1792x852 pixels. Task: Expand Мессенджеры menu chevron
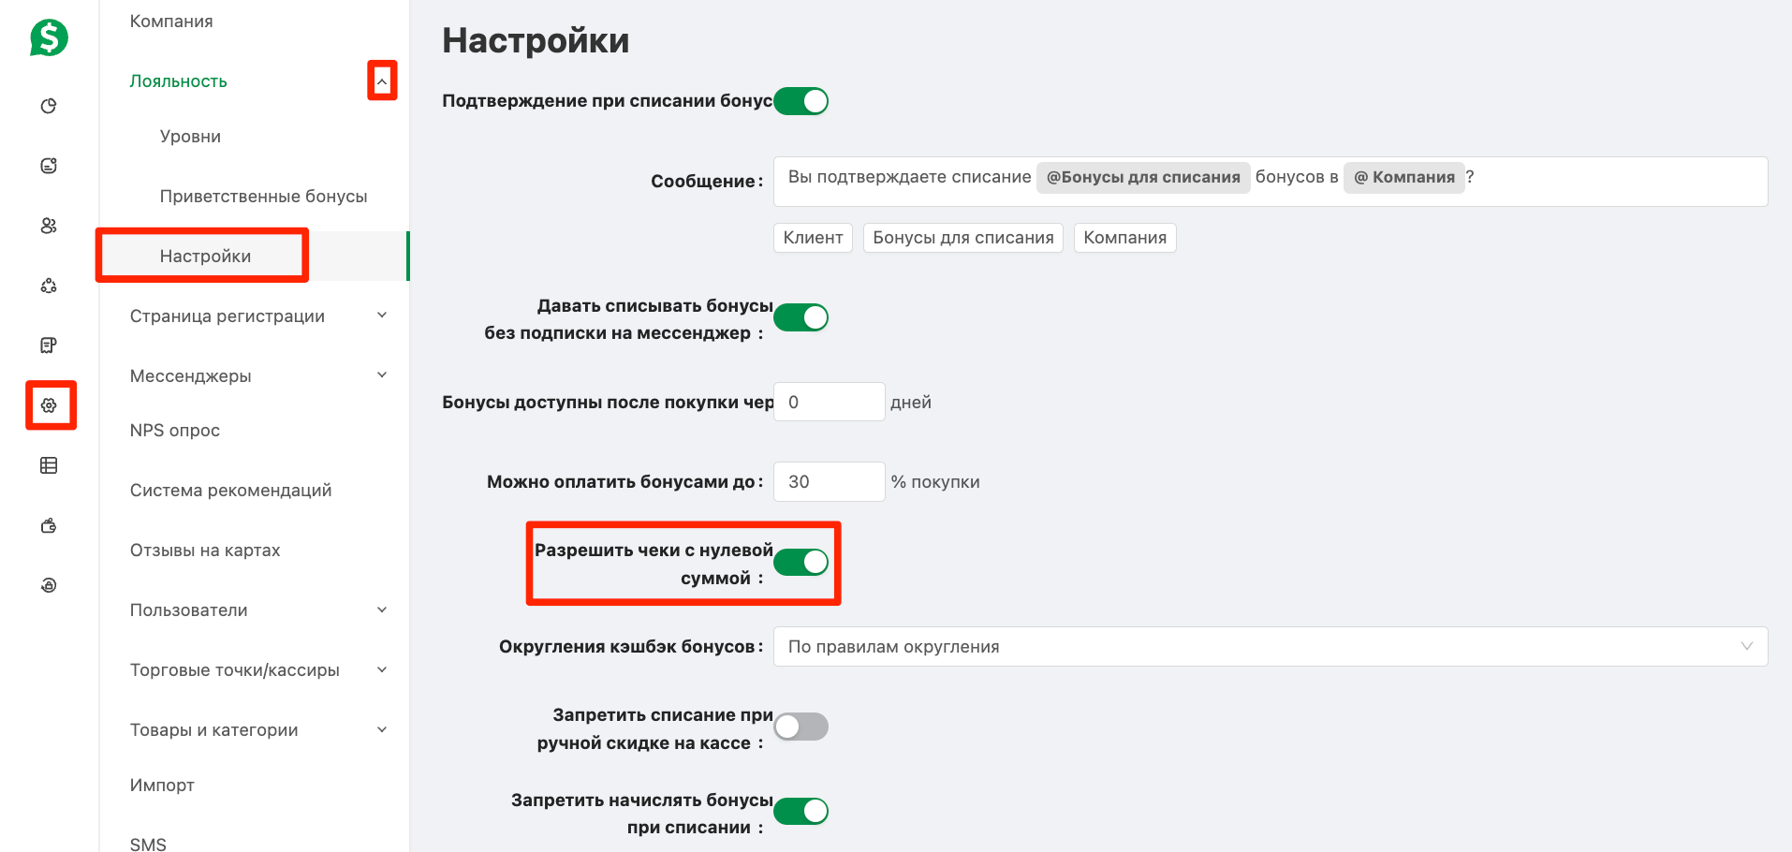point(382,375)
